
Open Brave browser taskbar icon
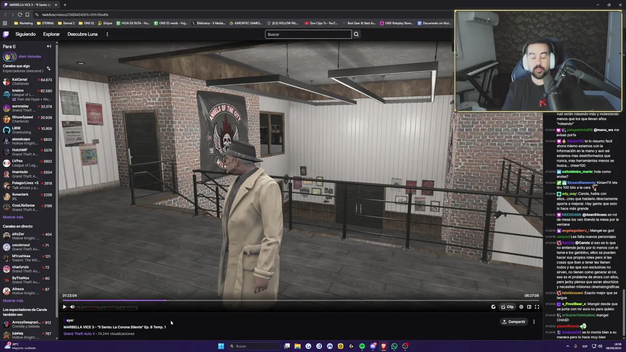(383, 346)
